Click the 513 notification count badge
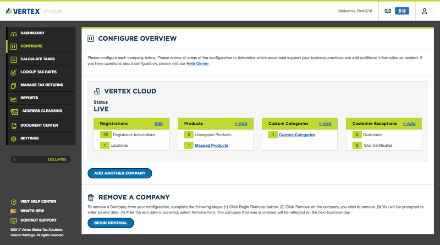The image size is (440, 245). click(402, 11)
